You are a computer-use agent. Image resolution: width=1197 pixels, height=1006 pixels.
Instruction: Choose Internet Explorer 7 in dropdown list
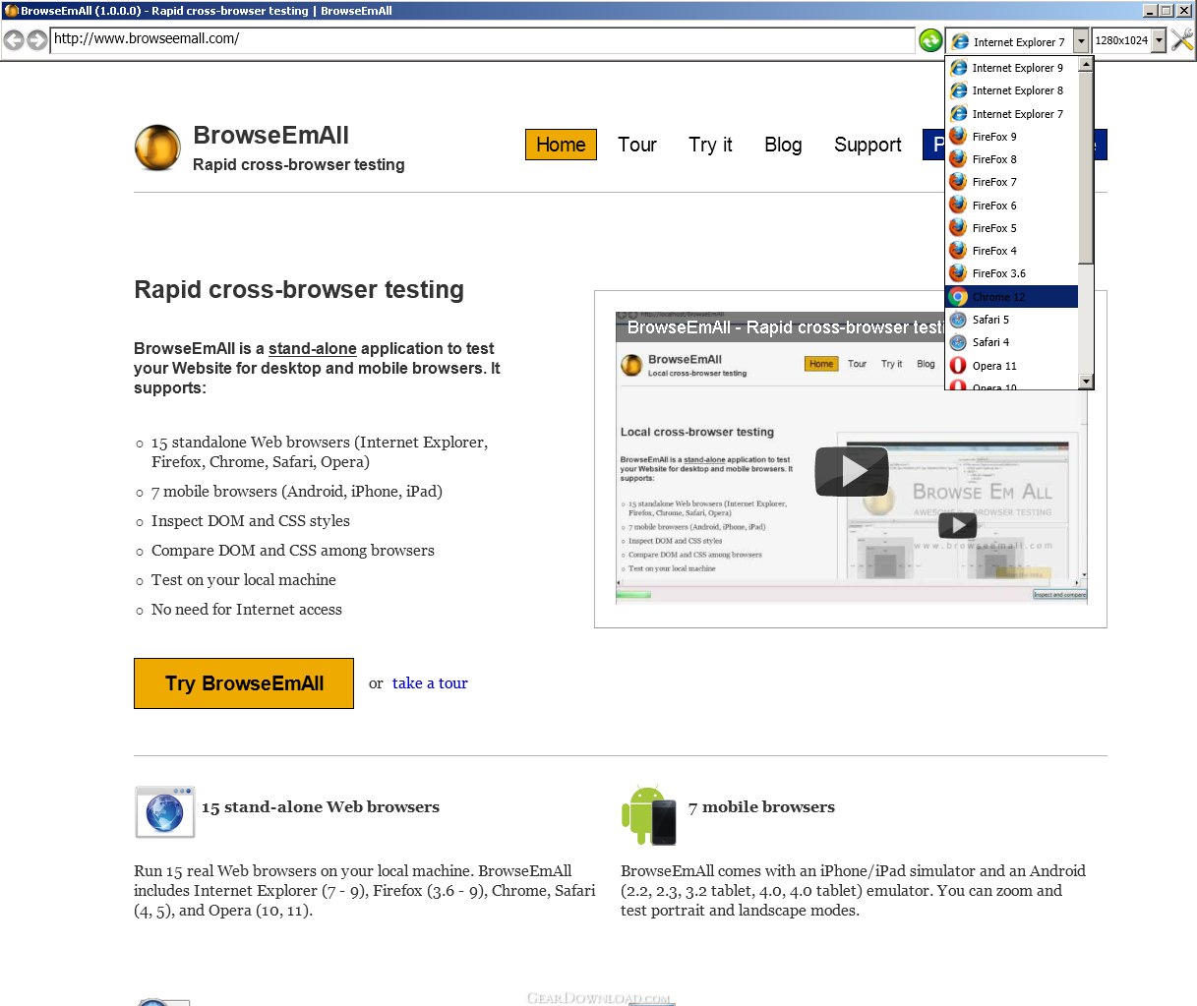[x=1011, y=114]
